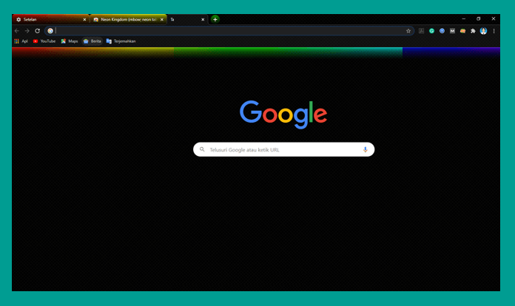Open the blue circle extension icon
The image size is (515, 306).
442,31
